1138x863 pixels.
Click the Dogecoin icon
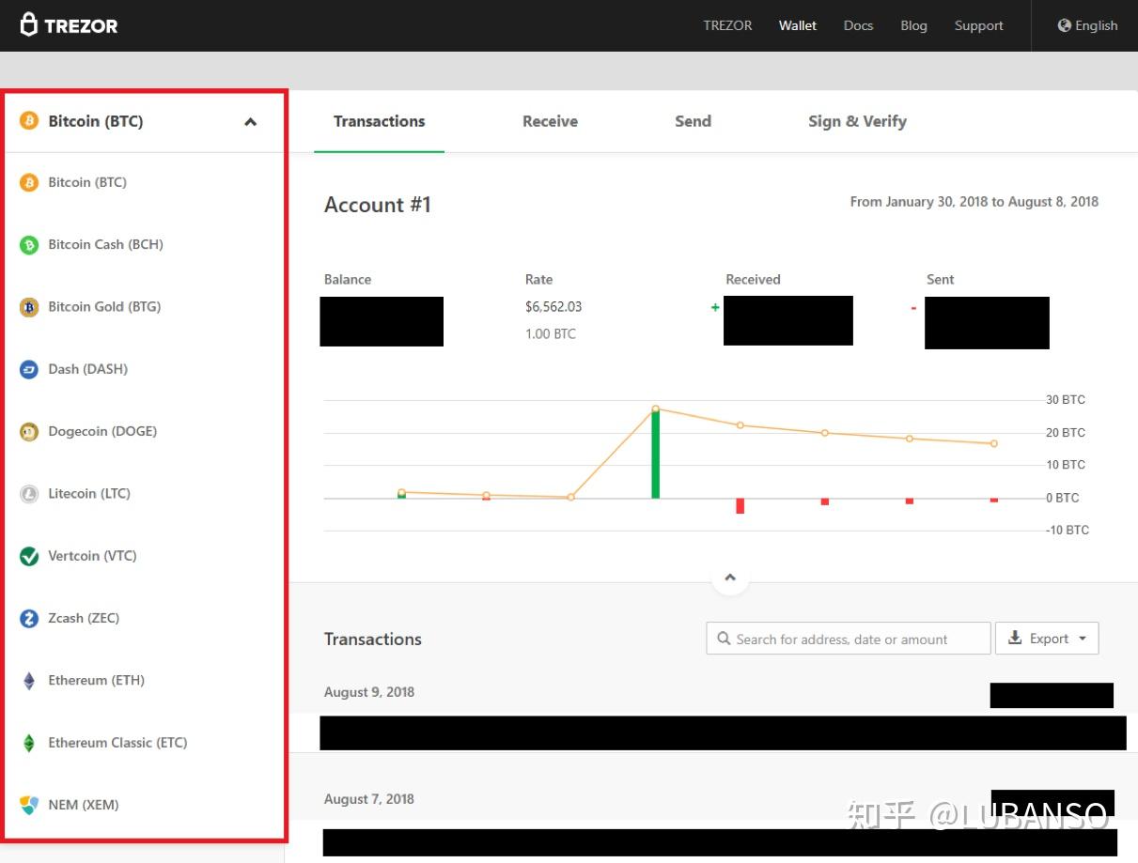click(x=29, y=432)
